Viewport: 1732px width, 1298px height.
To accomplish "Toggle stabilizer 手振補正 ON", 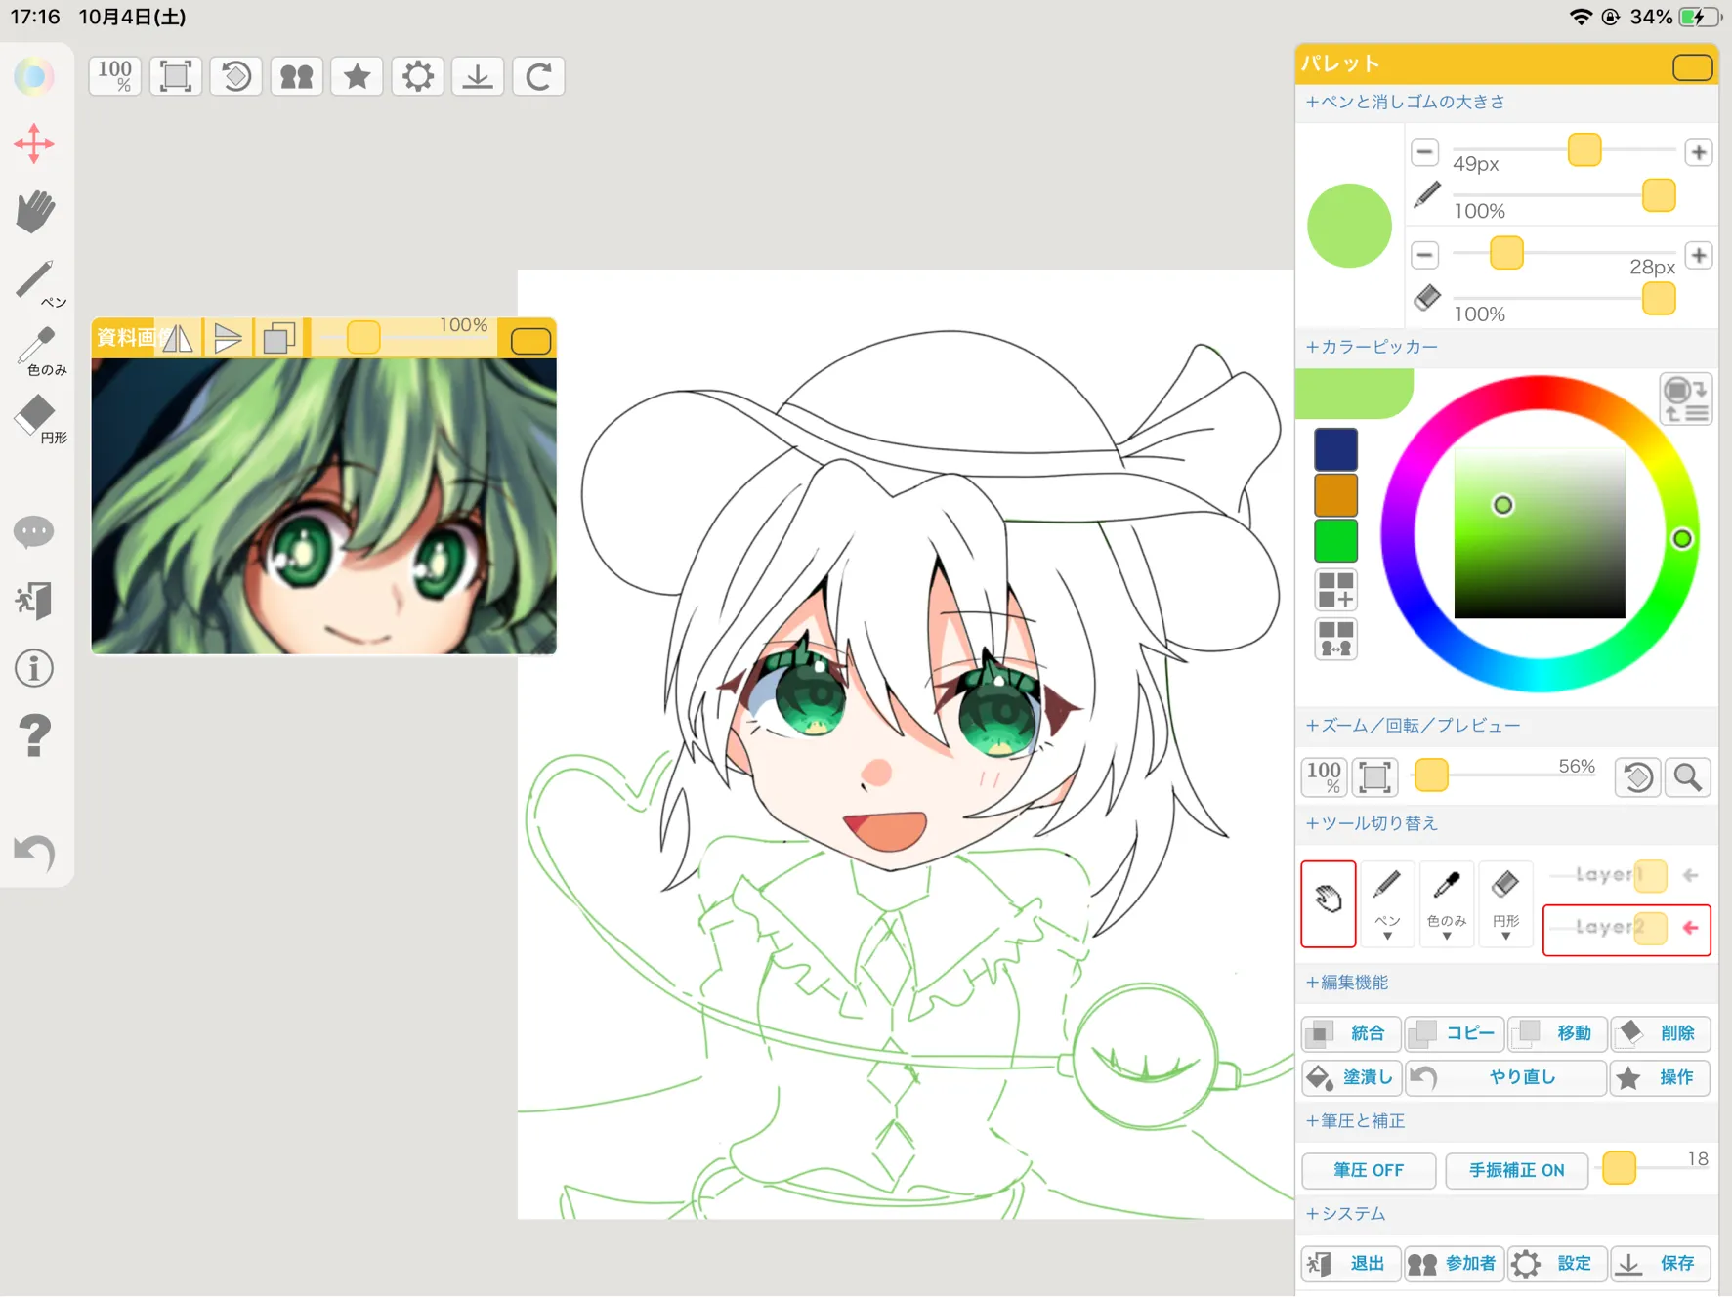I will pos(1516,1170).
